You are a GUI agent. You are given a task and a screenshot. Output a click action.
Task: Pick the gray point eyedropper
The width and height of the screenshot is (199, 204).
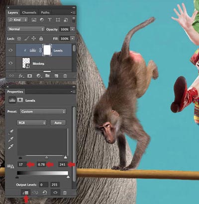pos(11,139)
